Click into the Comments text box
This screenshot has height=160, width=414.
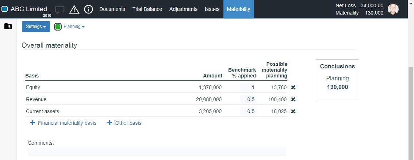pyautogui.click(x=157, y=152)
